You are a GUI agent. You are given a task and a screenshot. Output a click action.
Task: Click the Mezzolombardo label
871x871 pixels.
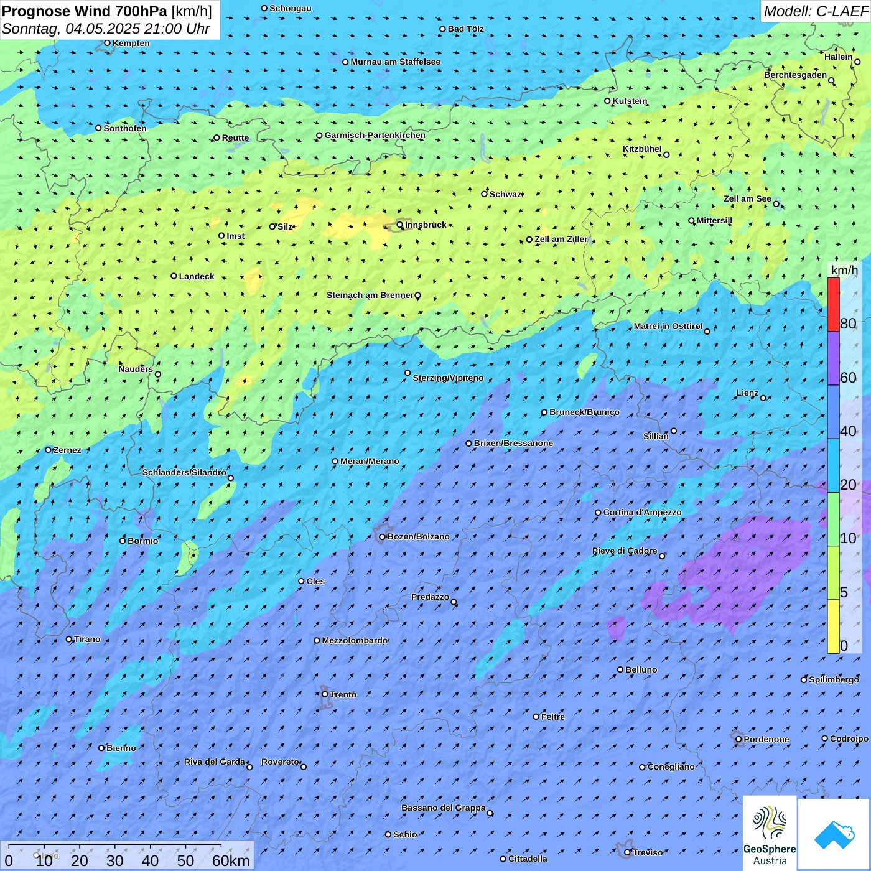click(x=355, y=640)
